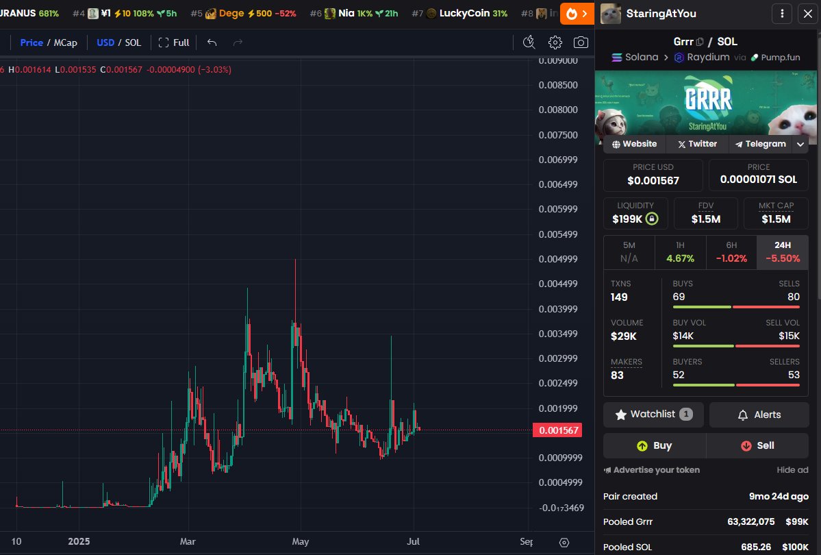Click the PRICE USD box
Image resolution: width=821 pixels, height=555 pixels.
653,175
